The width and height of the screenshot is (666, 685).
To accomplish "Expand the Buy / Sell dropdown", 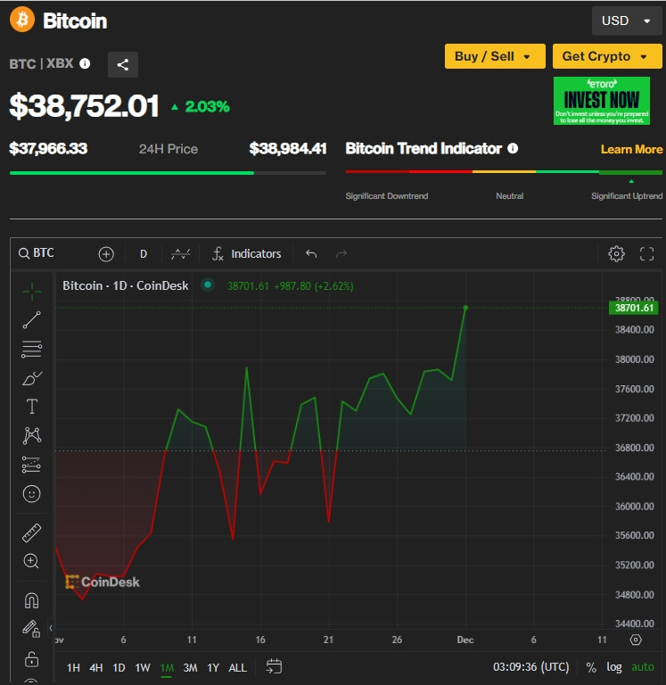I will click(x=495, y=56).
